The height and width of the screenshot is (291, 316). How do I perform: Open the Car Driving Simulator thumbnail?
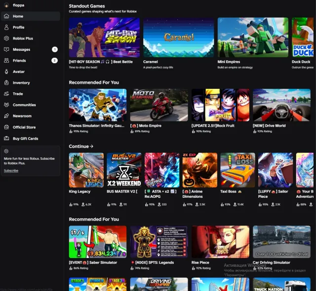[x=282, y=242]
